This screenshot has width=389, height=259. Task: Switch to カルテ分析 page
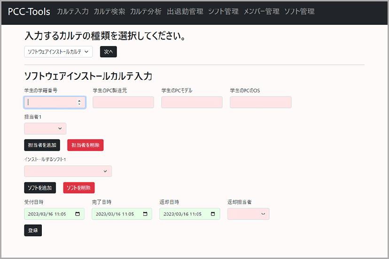pos(146,12)
